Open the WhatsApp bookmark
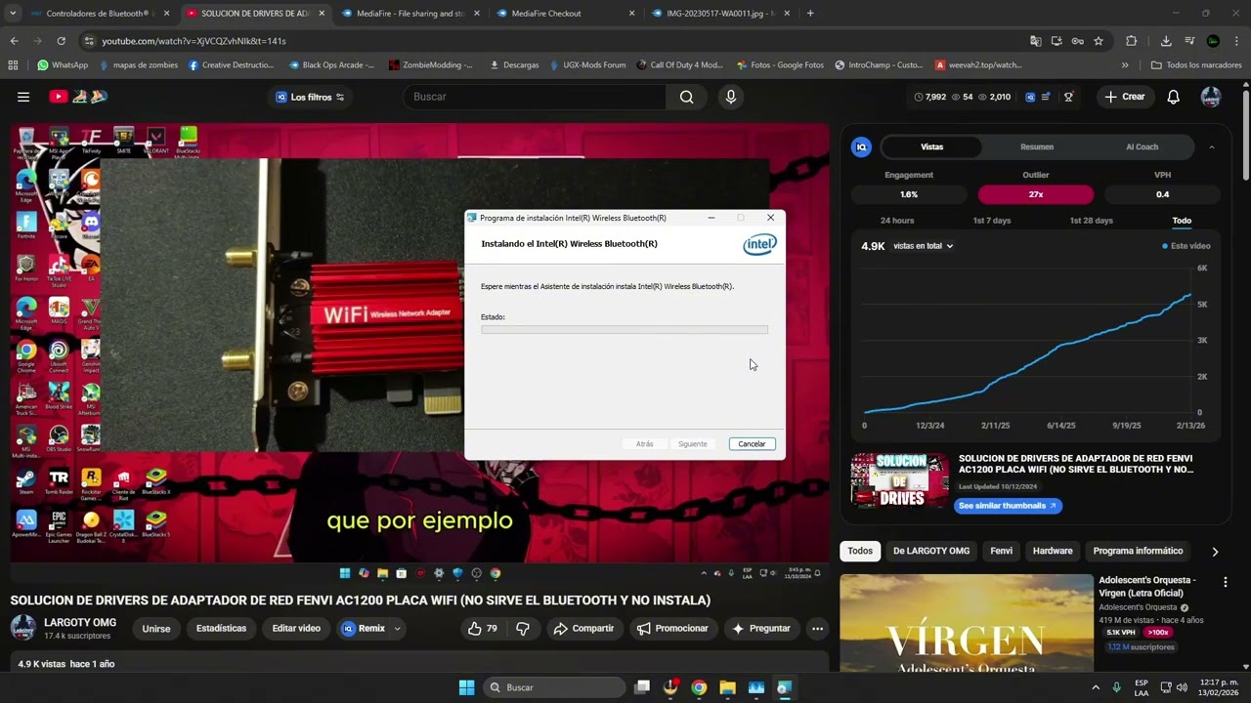 pos(63,65)
